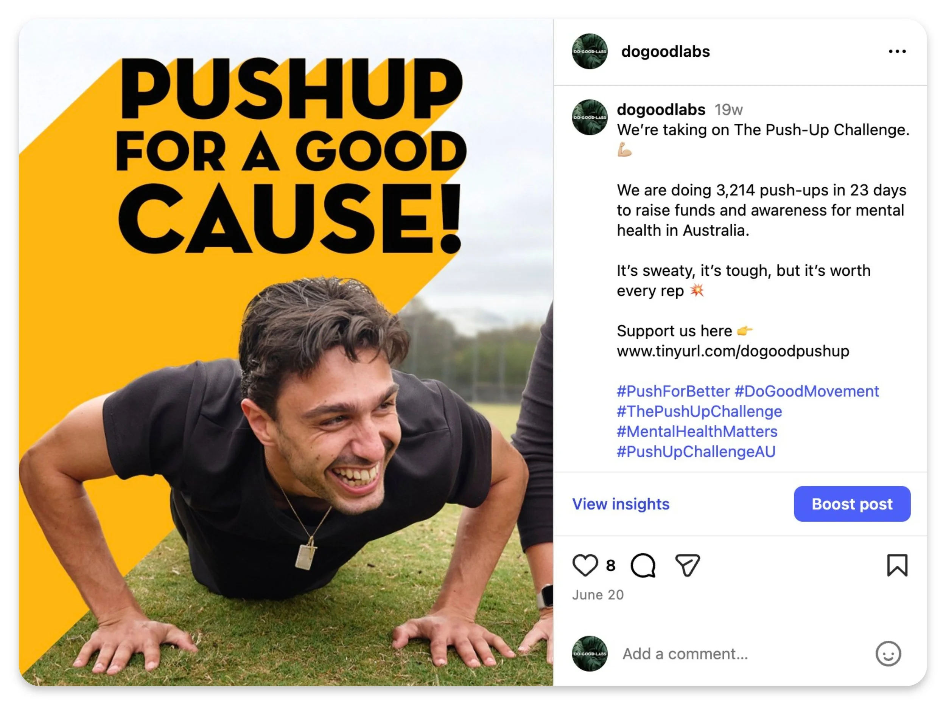Screen dimensions: 946x705
Task: Open View insights
Action: pos(620,503)
